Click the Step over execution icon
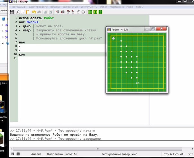 point(68,12)
